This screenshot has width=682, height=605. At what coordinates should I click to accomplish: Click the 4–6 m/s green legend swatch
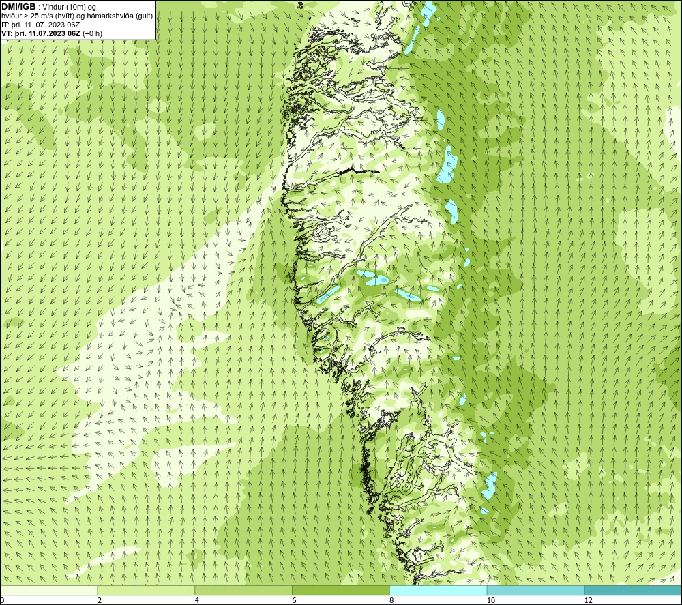[243, 590]
